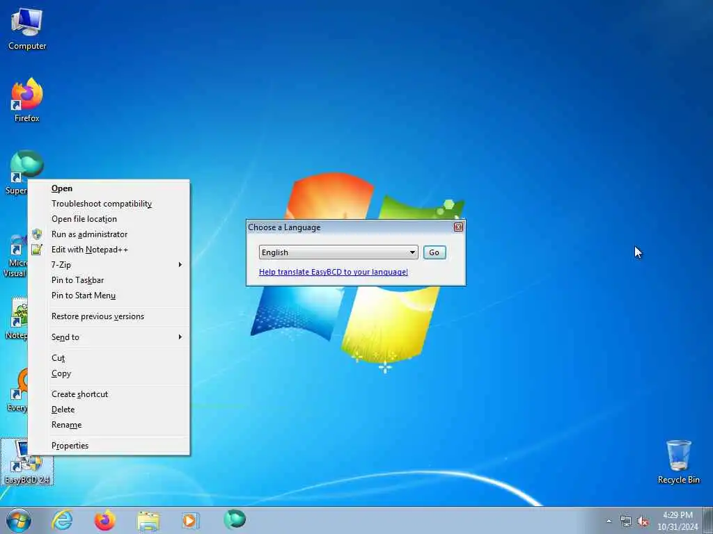Launch Firefox from the taskbar
The image size is (713, 534).
[104, 520]
